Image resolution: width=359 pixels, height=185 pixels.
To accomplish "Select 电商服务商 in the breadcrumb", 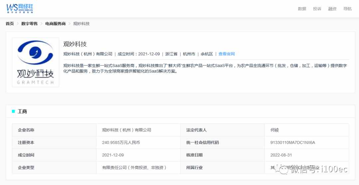I will pyautogui.click(x=56, y=24).
